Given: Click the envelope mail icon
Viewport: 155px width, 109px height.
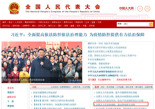Looking at the screenshot, I should pos(147,9).
